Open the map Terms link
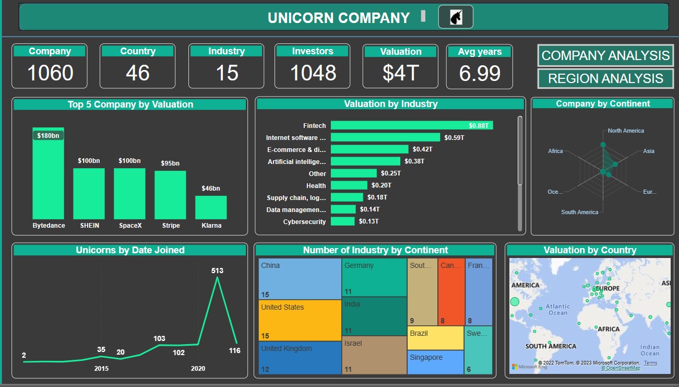 (x=650, y=363)
